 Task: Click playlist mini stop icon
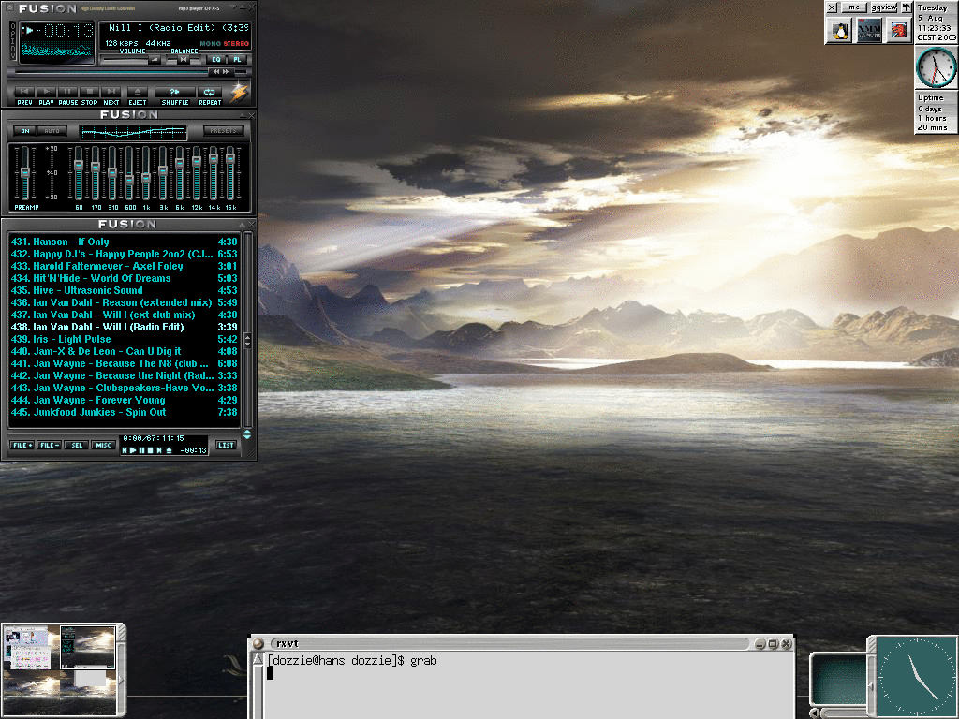coord(151,450)
